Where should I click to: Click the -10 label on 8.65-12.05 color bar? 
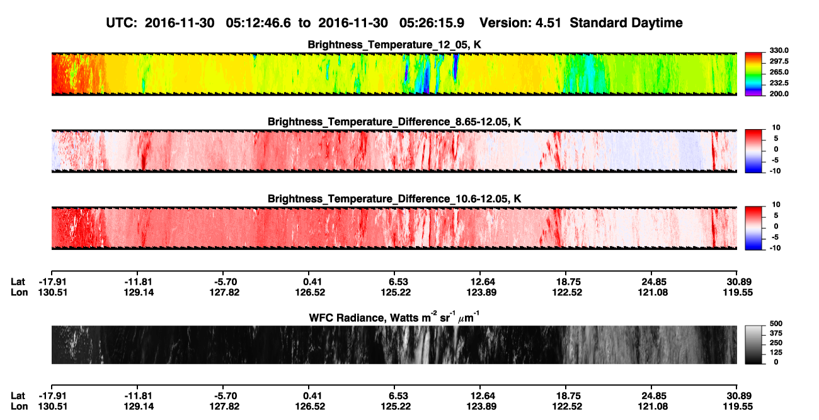[774, 171]
